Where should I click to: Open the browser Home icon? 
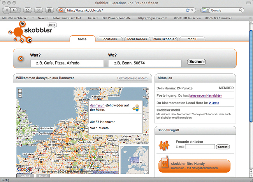pos(49,10)
